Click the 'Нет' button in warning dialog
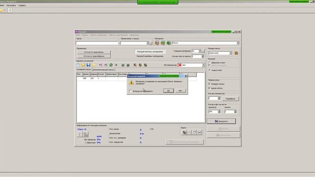The width and height of the screenshot is (315, 177). click(181, 90)
